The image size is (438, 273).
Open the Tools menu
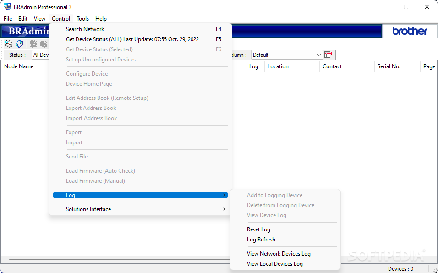coord(82,19)
